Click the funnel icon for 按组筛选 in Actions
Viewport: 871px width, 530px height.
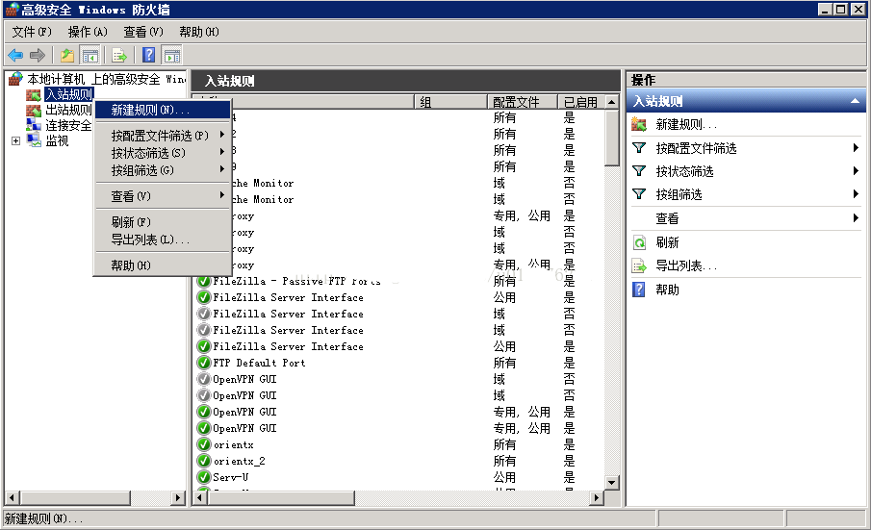639,194
